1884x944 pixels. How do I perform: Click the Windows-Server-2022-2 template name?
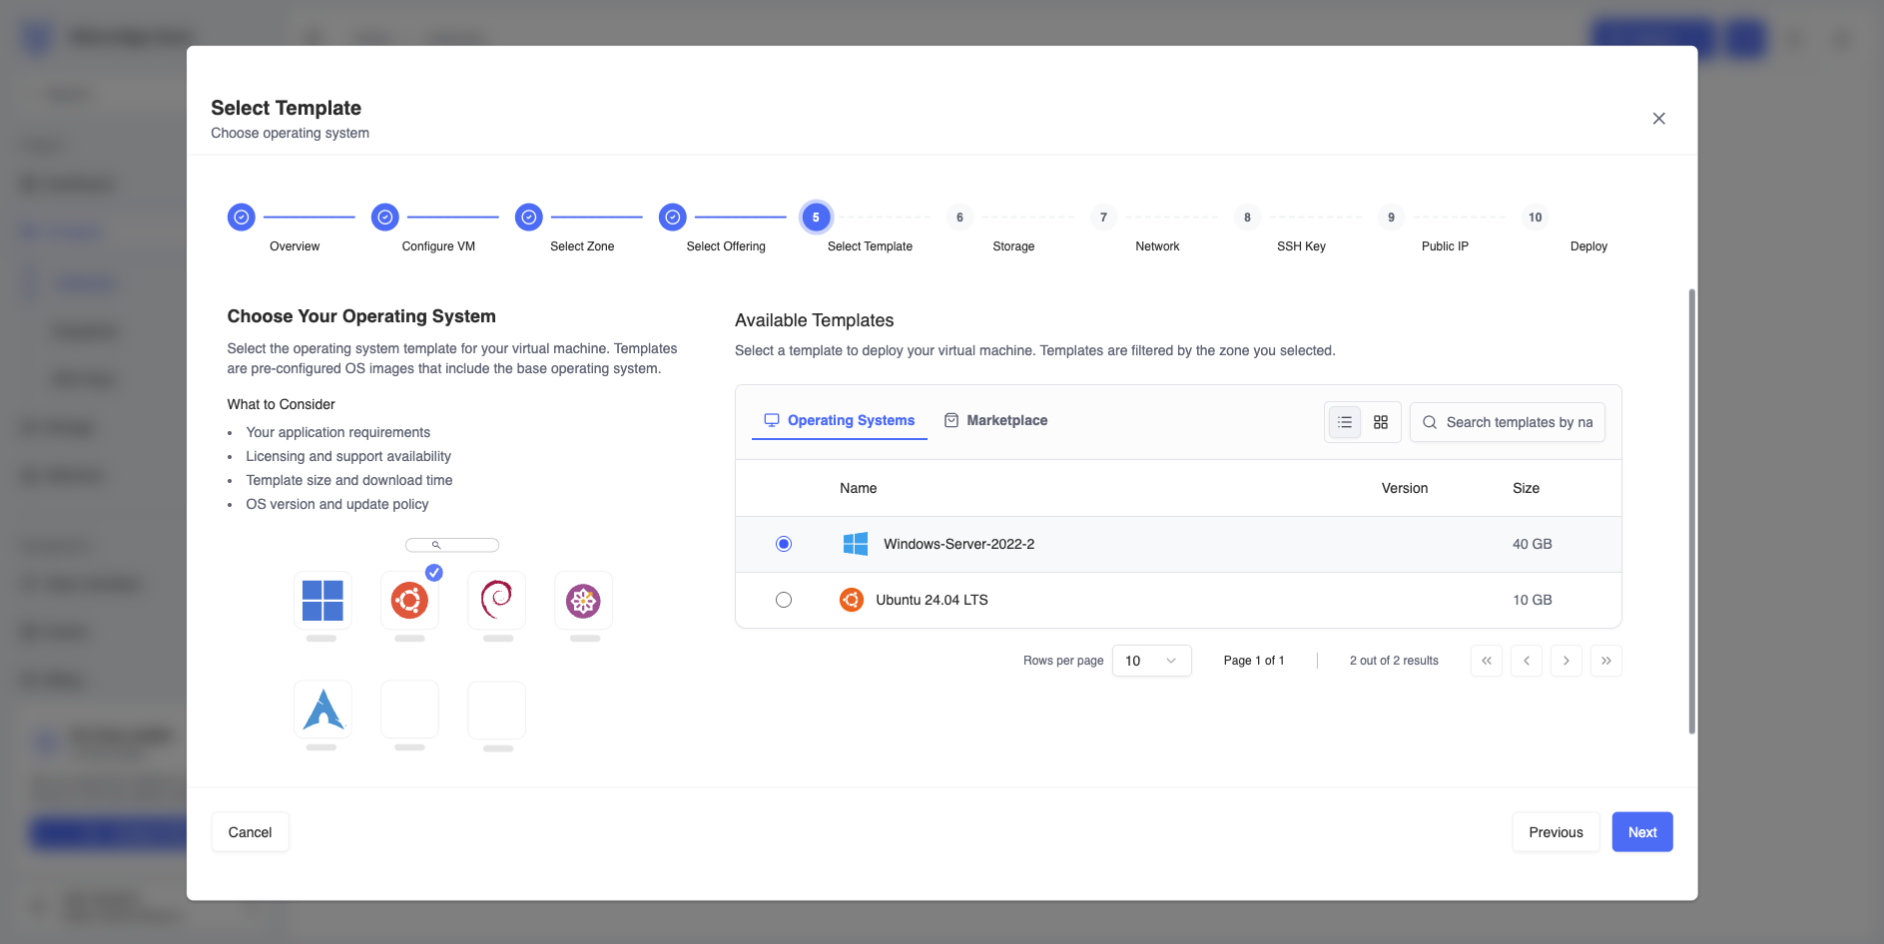pyautogui.click(x=958, y=544)
